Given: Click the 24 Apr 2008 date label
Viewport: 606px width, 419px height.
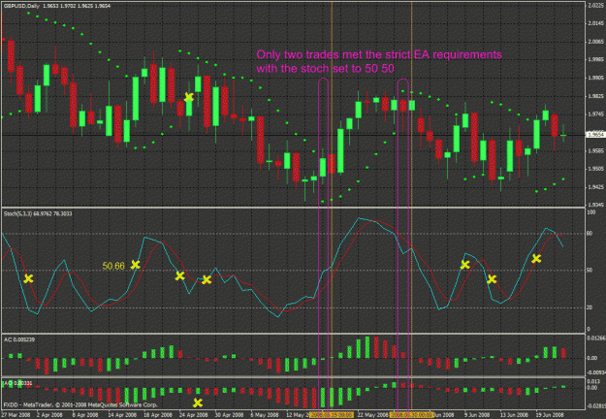Looking at the screenshot, I should [x=194, y=415].
